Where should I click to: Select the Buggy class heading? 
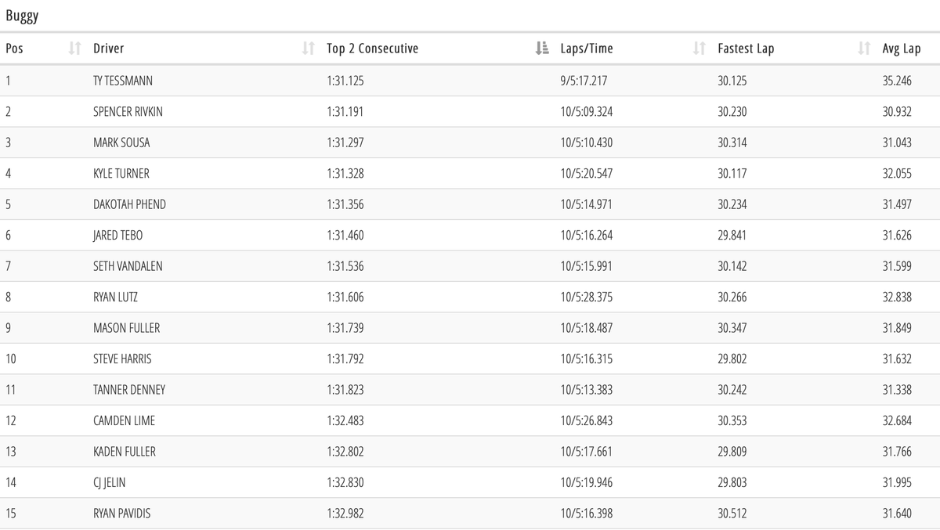point(22,16)
